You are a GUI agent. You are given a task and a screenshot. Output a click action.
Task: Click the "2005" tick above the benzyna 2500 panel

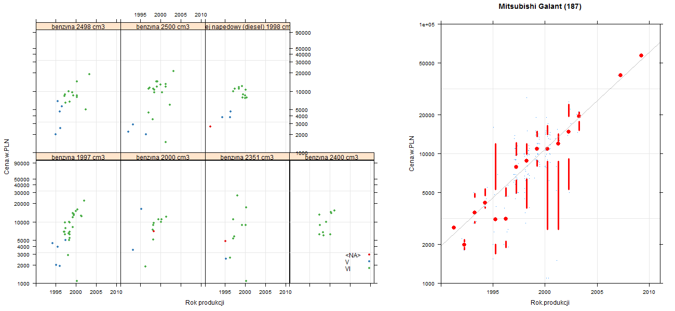point(181,15)
